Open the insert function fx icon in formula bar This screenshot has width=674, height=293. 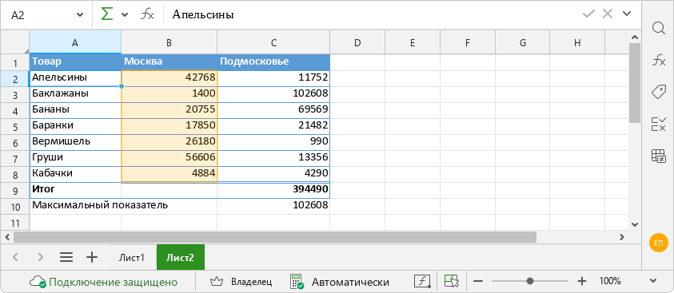pos(147,14)
